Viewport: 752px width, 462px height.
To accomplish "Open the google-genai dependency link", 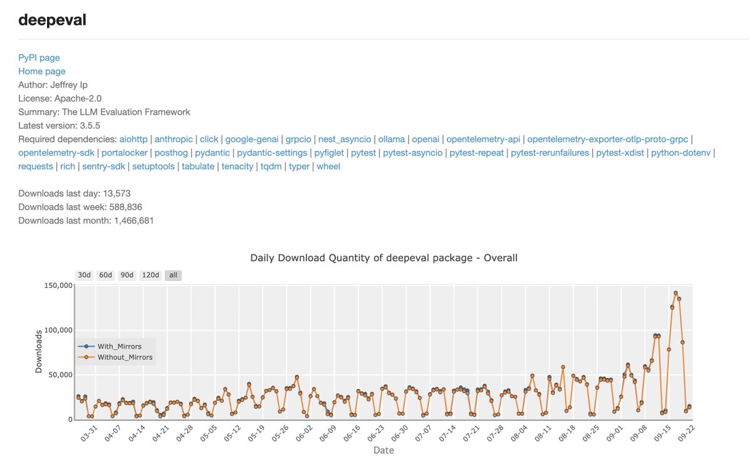I will (252, 139).
